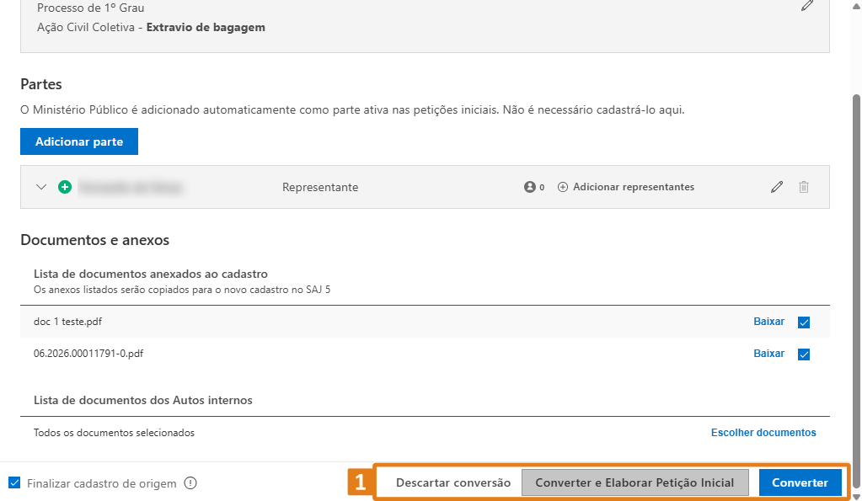This screenshot has height=501, width=862.
Task: Click Descartar conversão
Action: [x=453, y=482]
